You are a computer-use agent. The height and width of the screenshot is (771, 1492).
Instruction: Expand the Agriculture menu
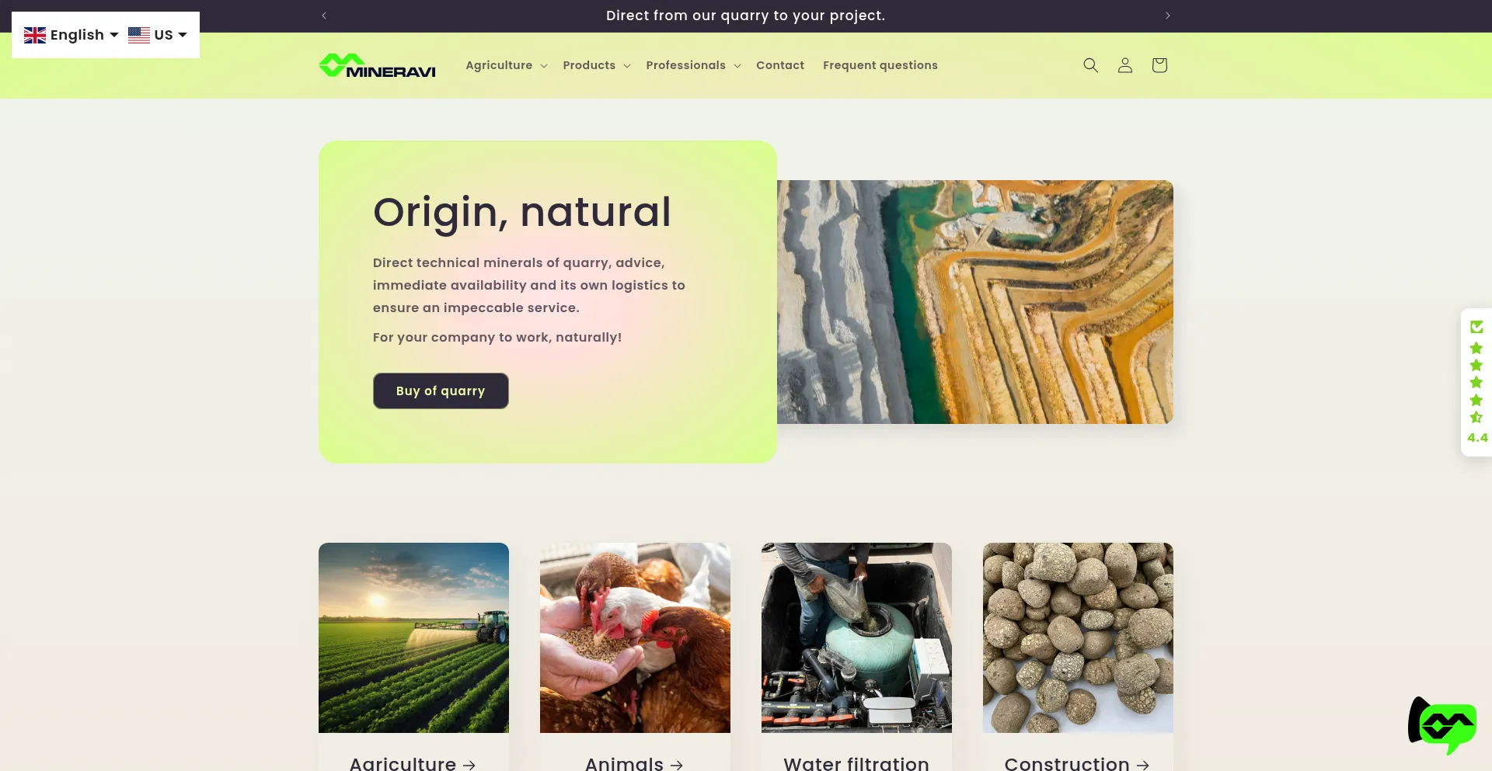point(507,65)
